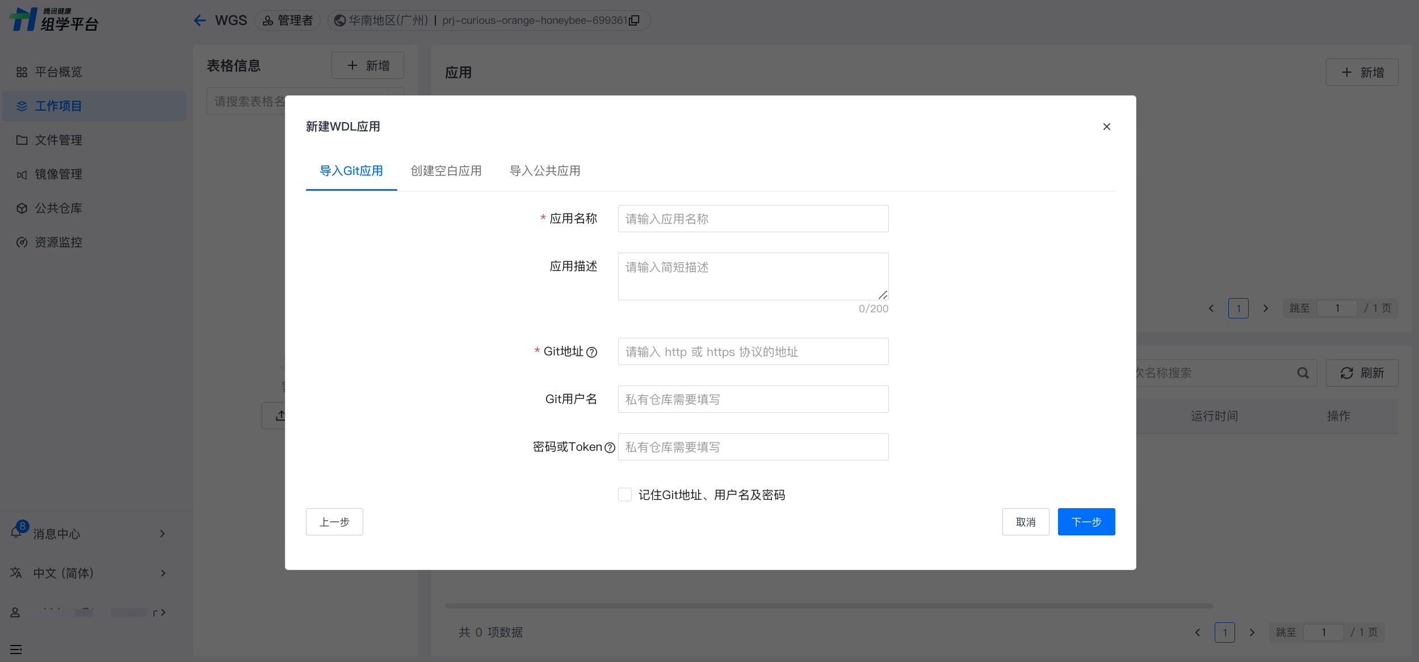Click the Git地址 input field
The image size is (1419, 662).
point(753,351)
